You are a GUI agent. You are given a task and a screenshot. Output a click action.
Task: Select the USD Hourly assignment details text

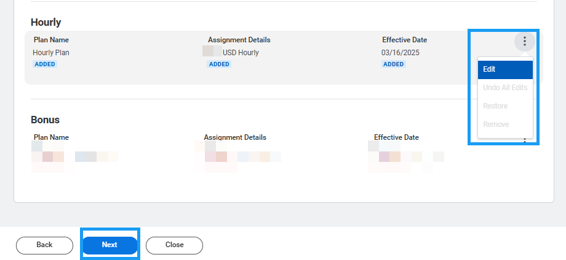(241, 53)
